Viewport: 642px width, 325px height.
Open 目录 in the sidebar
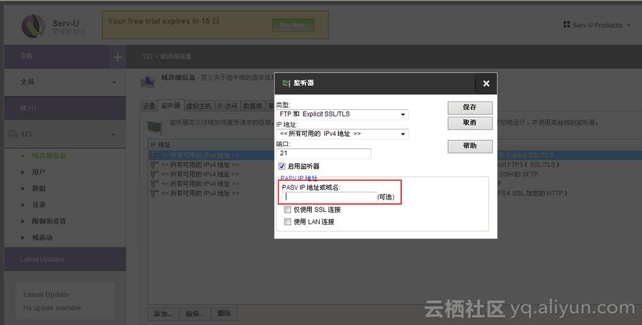[x=38, y=205]
